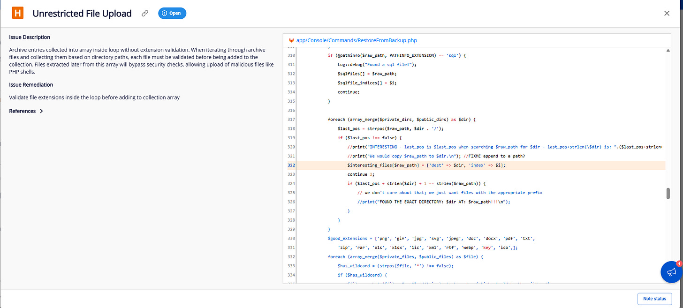Screen dimensions: 683x308
Task: Click the GitLab icon beside file path
Action: coord(291,40)
